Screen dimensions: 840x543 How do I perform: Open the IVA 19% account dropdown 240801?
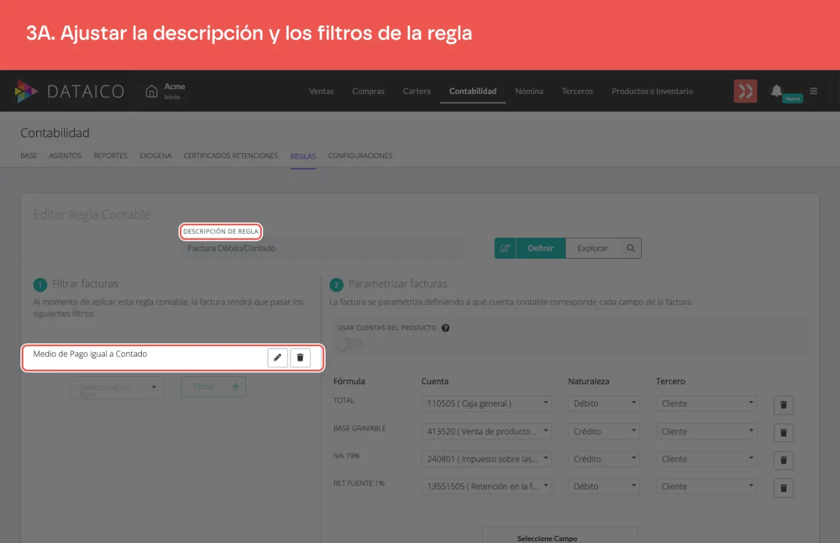(x=486, y=459)
